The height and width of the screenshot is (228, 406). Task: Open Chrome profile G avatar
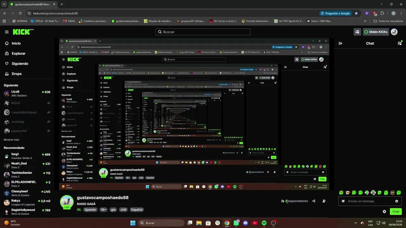coord(393,13)
